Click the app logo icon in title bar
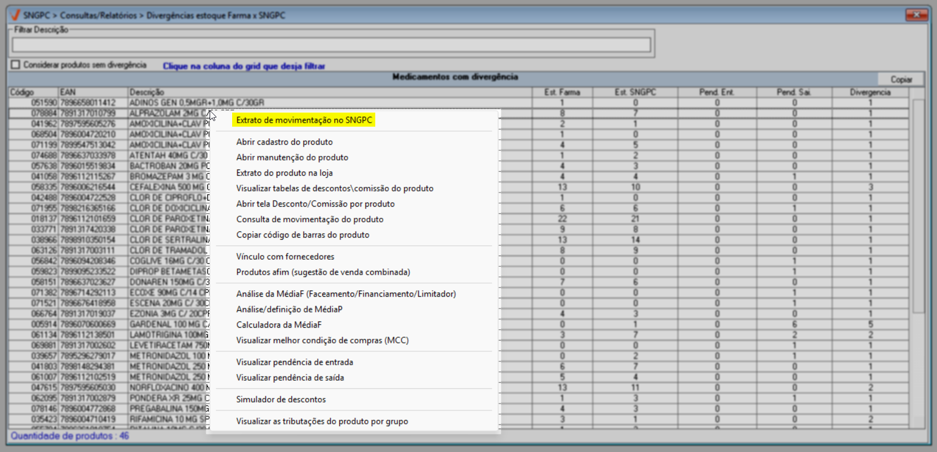This screenshot has height=452, width=937. [15, 15]
